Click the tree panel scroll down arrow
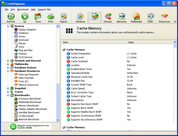This screenshot has width=178, height=136. (x=58, y=120)
